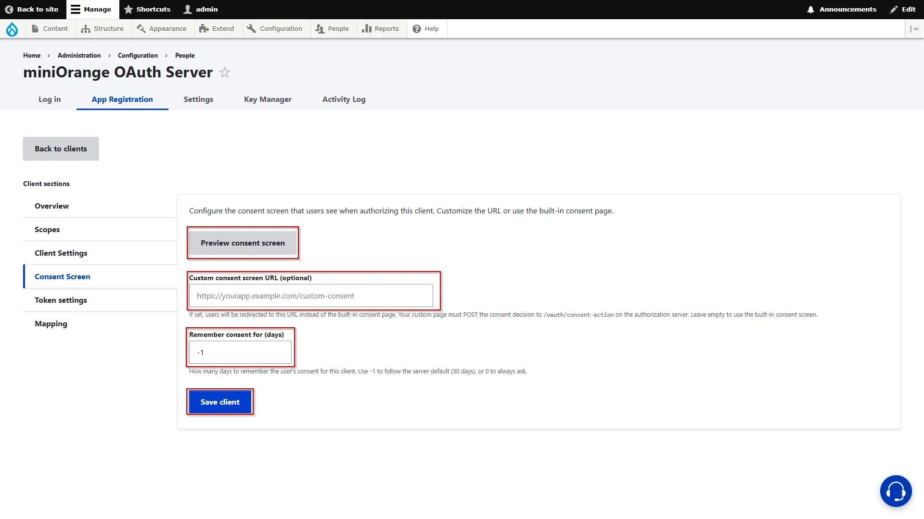
Task: Go to Configuration breadcrumb
Action: pos(138,55)
